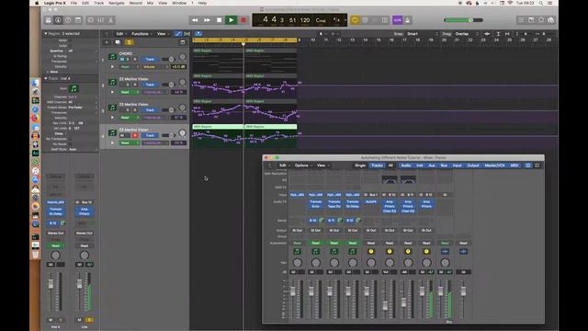Viewport: 588px width, 331px height.
Task: Toggle the yellow global Solo button
Action: (129, 42)
